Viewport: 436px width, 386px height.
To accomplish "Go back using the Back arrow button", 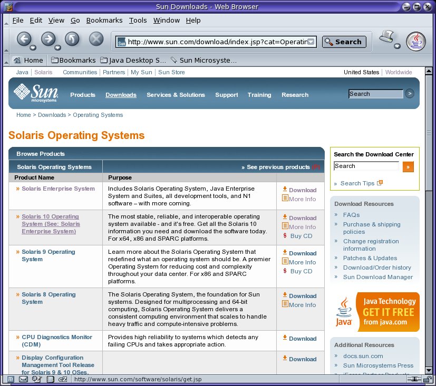I will pos(24,39).
